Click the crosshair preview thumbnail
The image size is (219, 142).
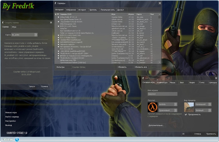click(189, 107)
